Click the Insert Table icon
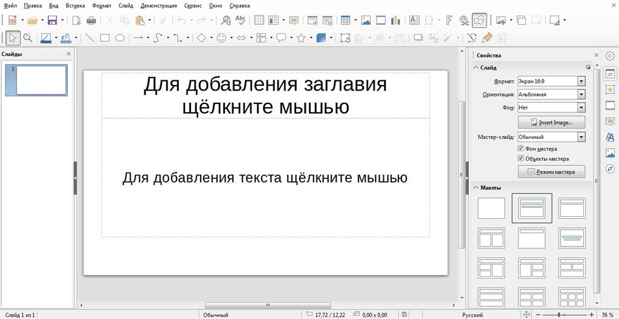 [x=345, y=20]
